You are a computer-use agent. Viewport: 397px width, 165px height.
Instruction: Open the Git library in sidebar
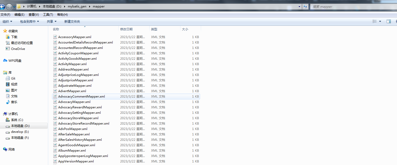click(13, 79)
